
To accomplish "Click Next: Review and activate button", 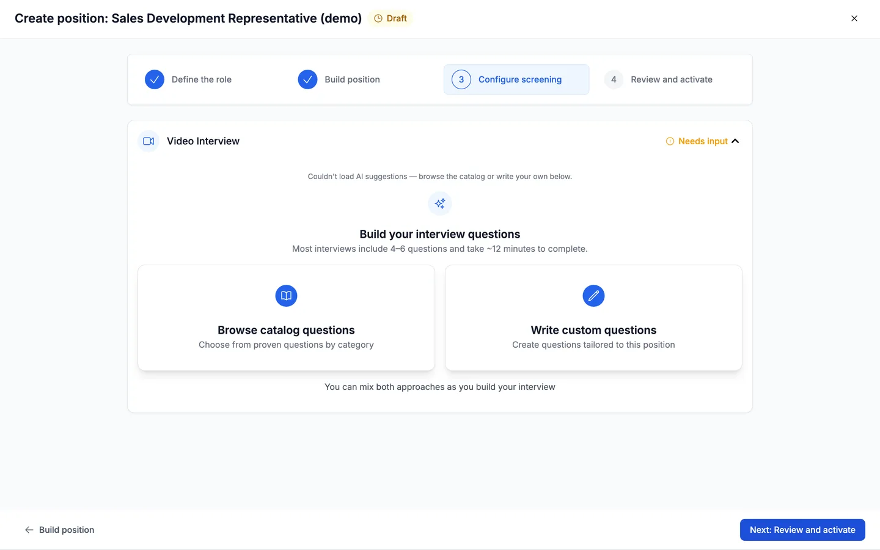I will [802, 530].
